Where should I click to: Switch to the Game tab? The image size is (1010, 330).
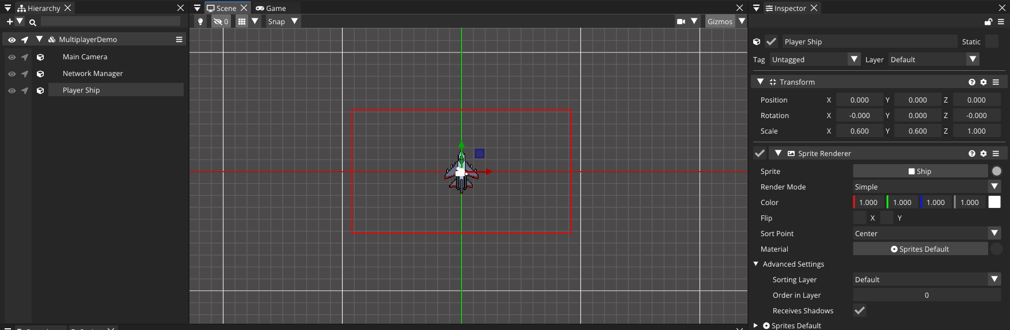(271, 8)
